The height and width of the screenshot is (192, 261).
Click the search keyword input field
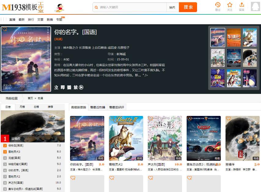click(x=132, y=7)
